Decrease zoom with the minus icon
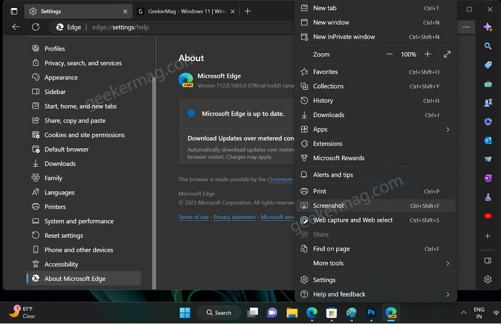501x324 pixels. 389,54
